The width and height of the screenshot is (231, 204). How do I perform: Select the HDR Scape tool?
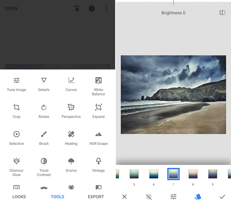pos(99,138)
